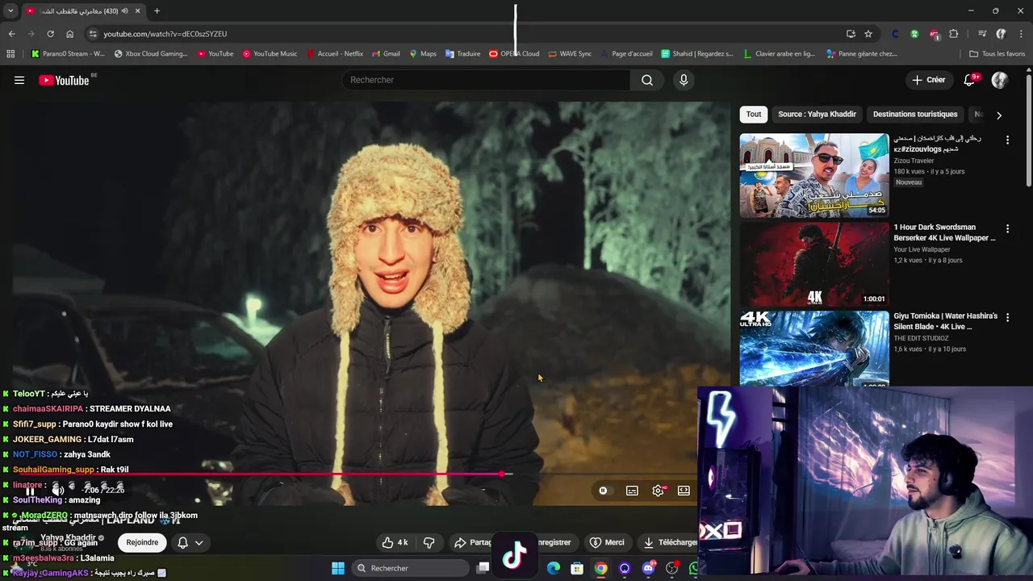Click the Merci button
The width and height of the screenshot is (1033, 581).
pyautogui.click(x=607, y=542)
